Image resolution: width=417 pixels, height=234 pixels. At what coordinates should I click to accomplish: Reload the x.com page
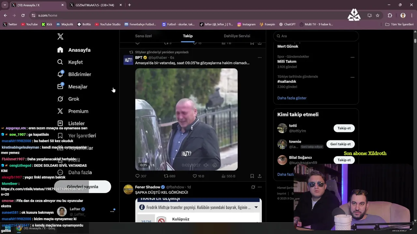(x=23, y=15)
